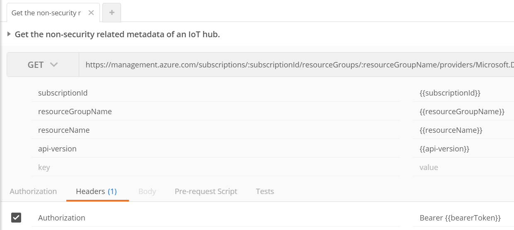Edit the {{resourceName}} value field

[451, 130]
